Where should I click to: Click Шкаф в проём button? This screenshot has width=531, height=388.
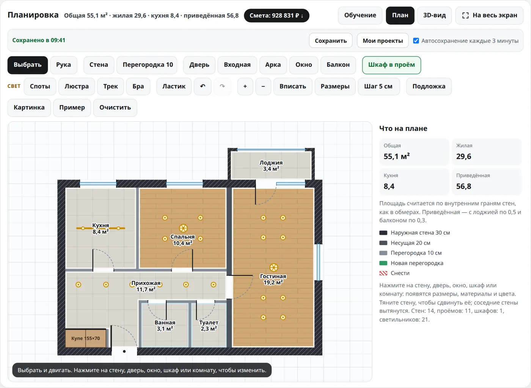coord(391,65)
